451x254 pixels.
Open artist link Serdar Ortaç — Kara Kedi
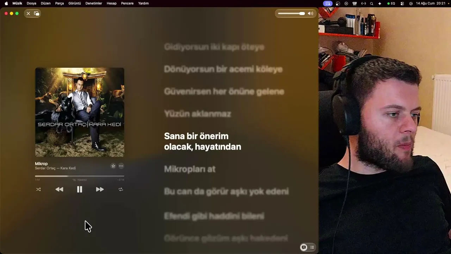[55, 168]
